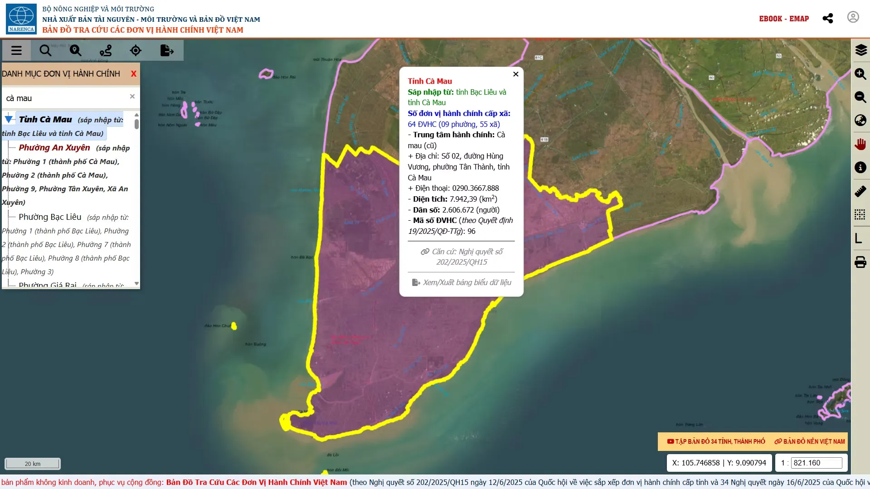
Task: Close the Danh mục đơn vị hành chính panel
Action: [x=133, y=74]
